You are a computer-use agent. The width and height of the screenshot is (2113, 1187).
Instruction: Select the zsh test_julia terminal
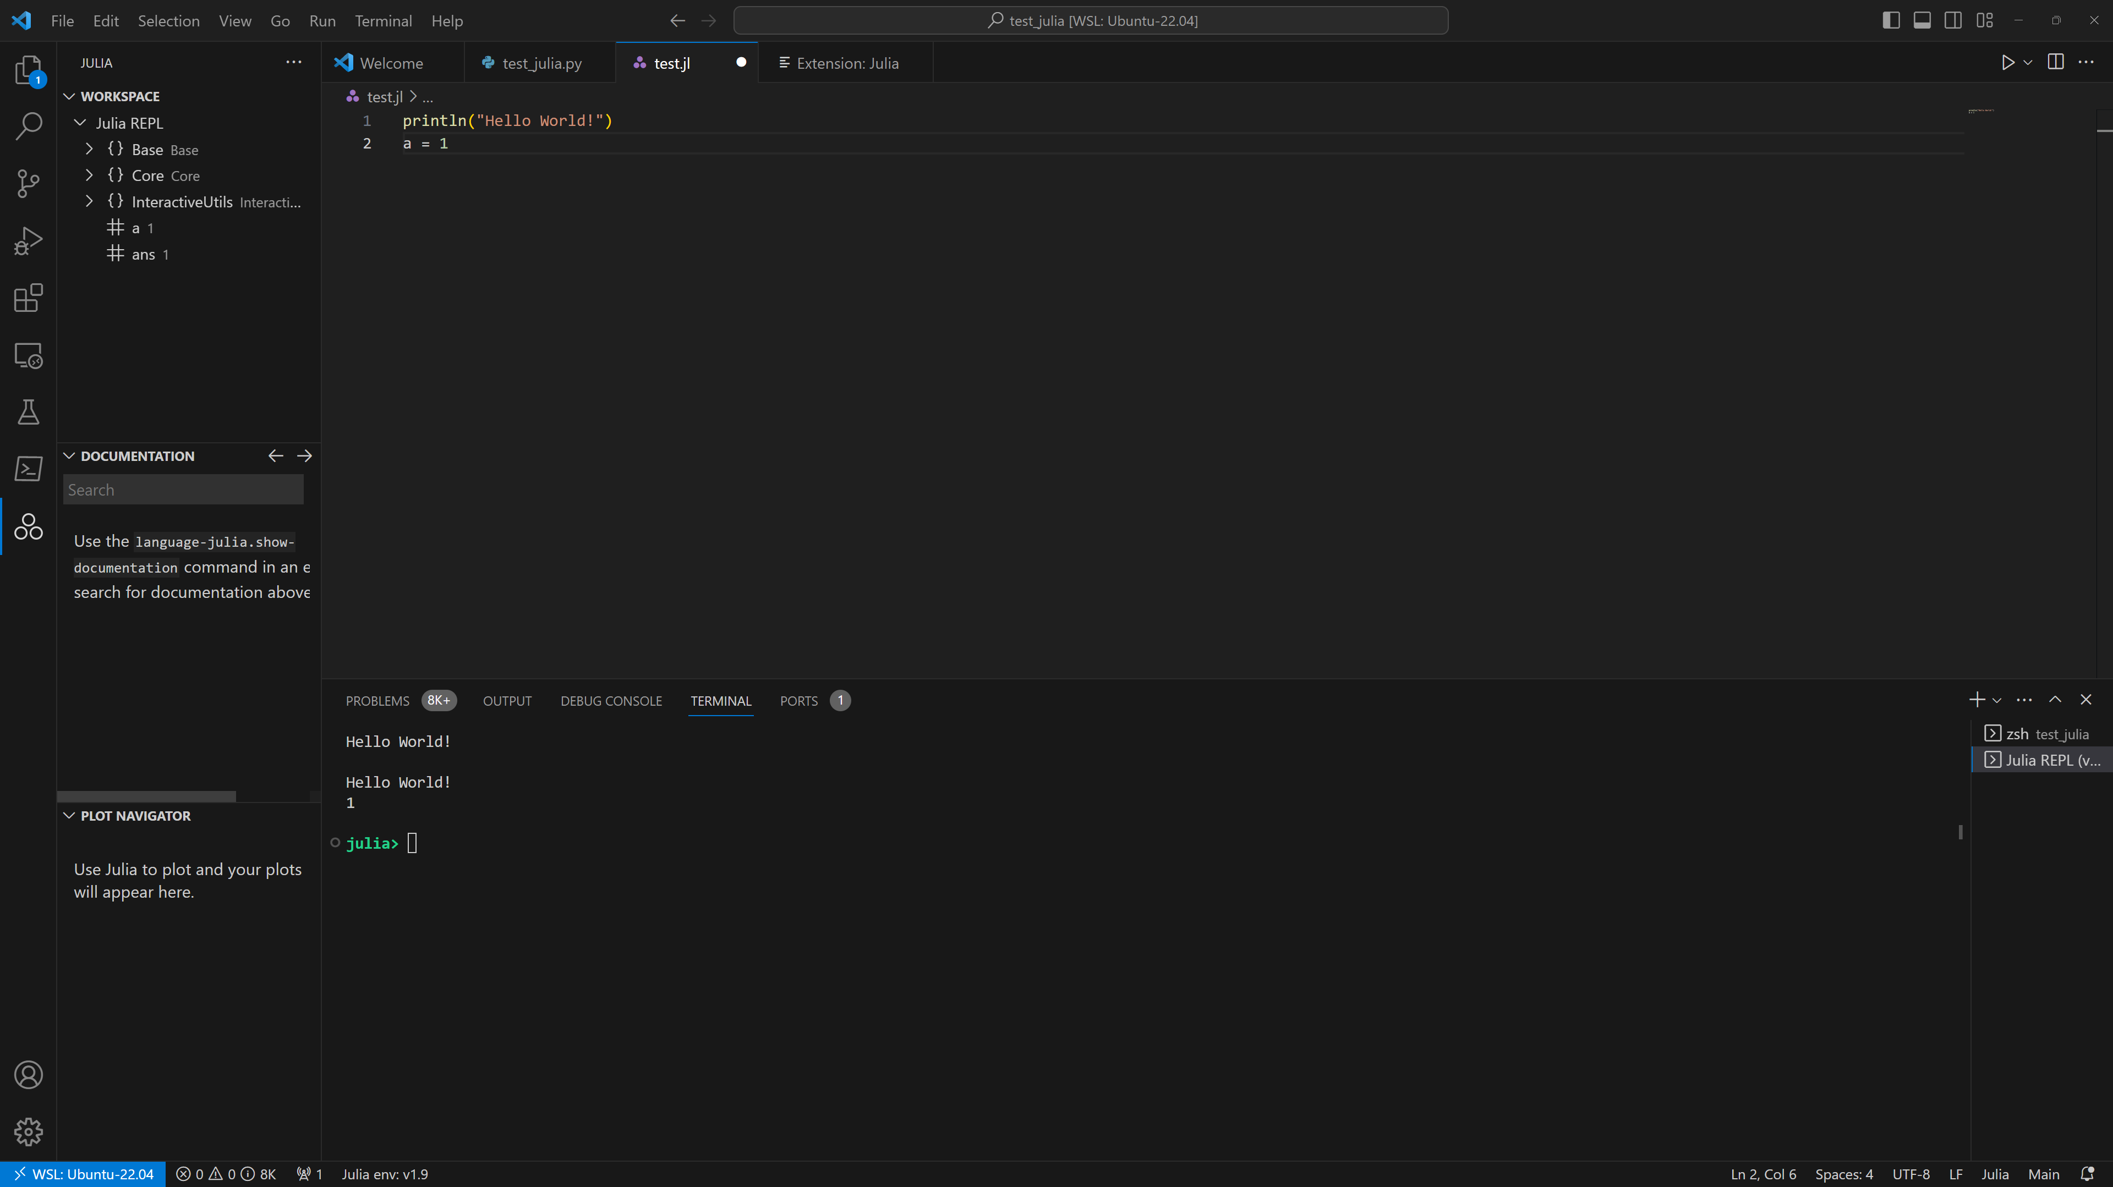[2043, 734]
